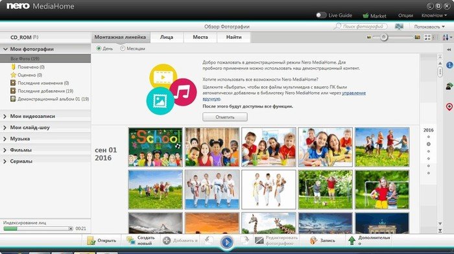
Task: Select the Месяцам radio button
Action: click(x=123, y=49)
